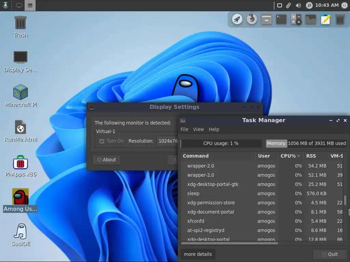Click the rocket launcher icon in dock
Image resolution: width=350 pixels, height=262 pixels.
coord(237,19)
